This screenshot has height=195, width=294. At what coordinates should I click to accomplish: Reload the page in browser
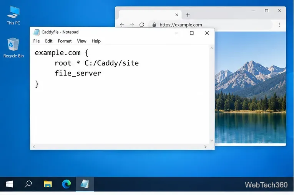[x=142, y=25]
